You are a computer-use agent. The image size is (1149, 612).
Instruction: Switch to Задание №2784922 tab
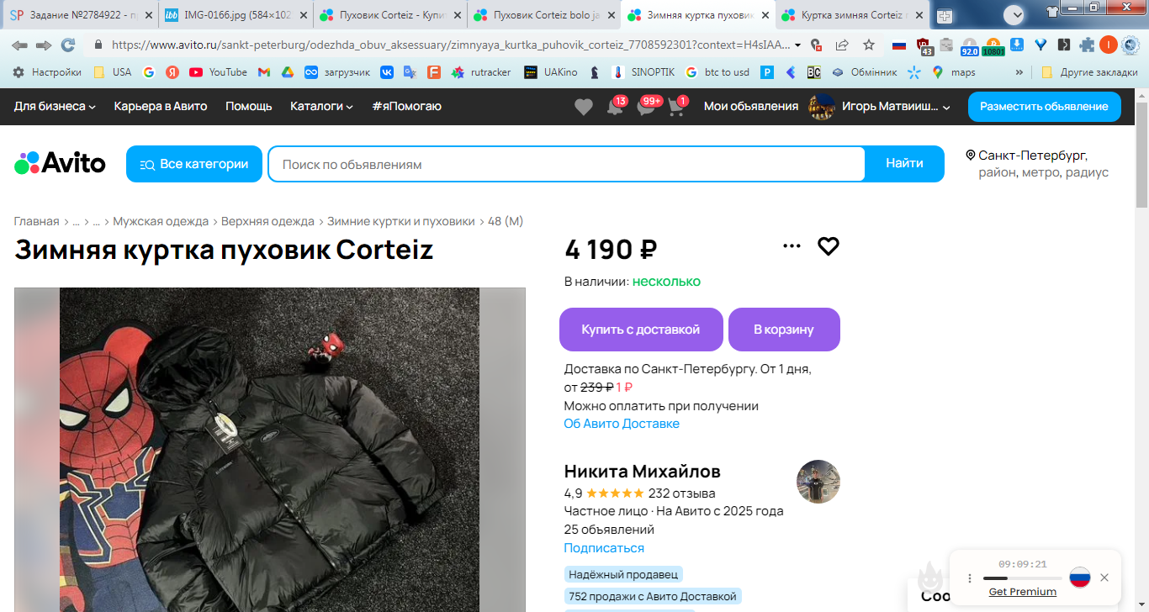(x=82, y=16)
